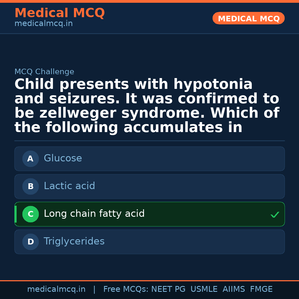
Task: Click the Glucose answer text
Action: coord(63,158)
